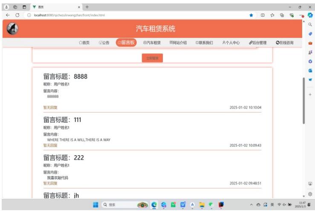This screenshot has width=315, height=211.
Task: Click the split screen icon in toolbar
Action: [x=263, y=15]
